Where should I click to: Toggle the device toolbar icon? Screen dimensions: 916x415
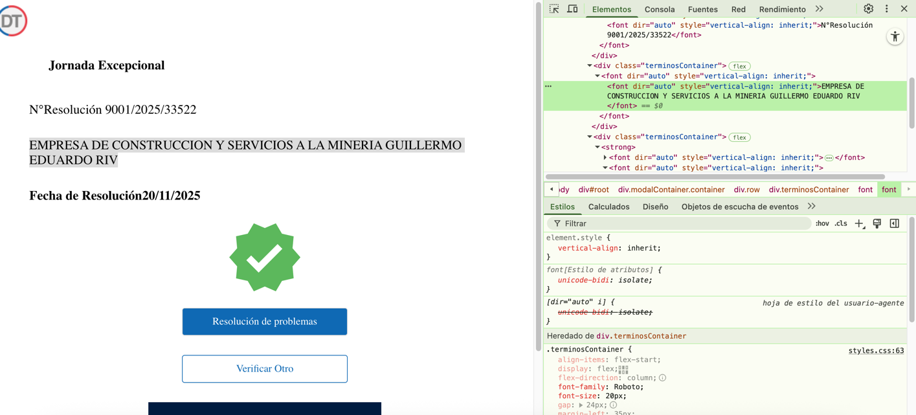(x=572, y=9)
